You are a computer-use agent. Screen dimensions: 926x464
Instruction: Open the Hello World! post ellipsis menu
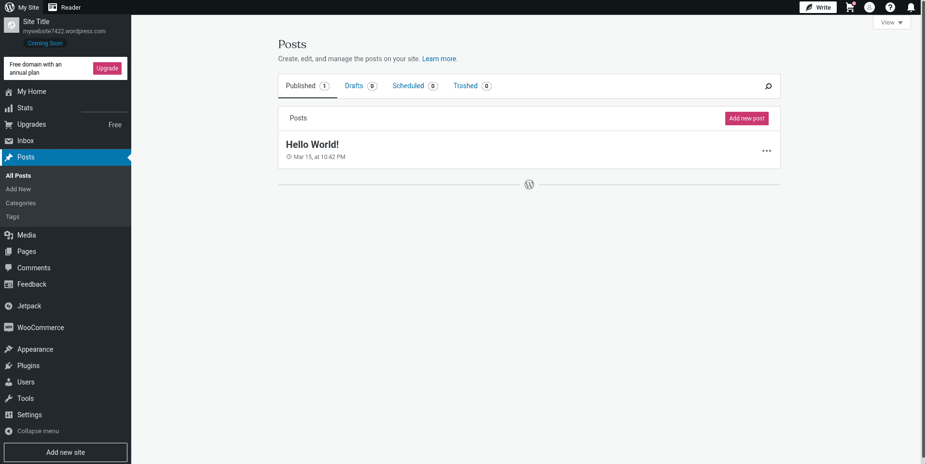click(x=767, y=151)
